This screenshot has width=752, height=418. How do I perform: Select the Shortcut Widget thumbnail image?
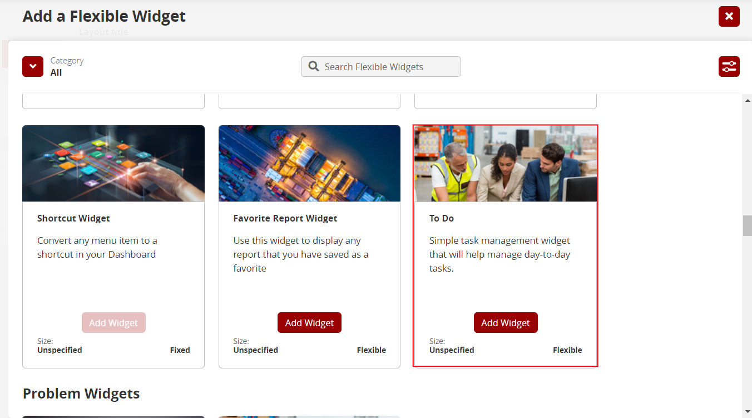click(113, 164)
